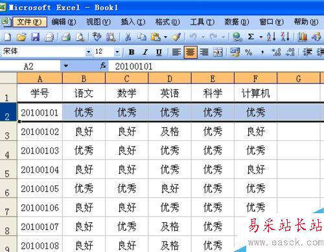Toggle Italic formatting
This screenshot has height=252, width=324.
[x=145, y=52]
